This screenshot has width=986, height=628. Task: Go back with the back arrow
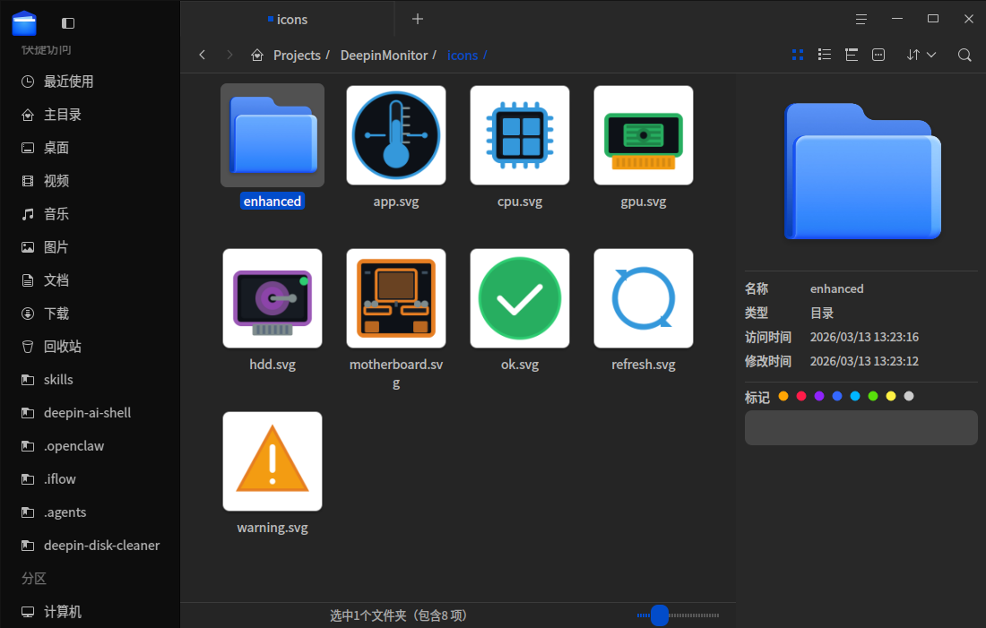click(202, 55)
